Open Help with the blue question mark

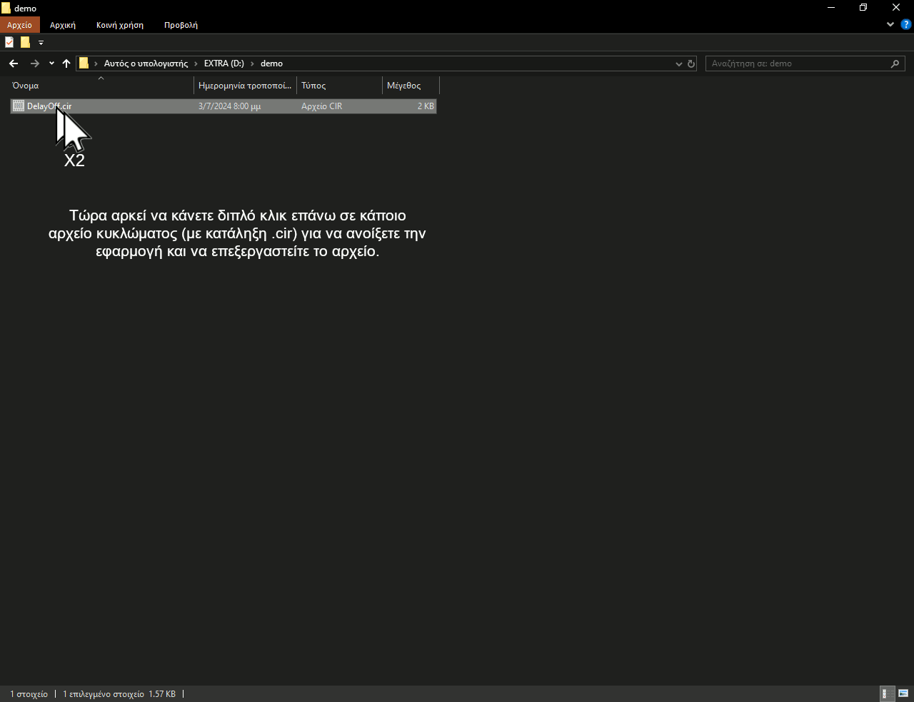(x=905, y=24)
